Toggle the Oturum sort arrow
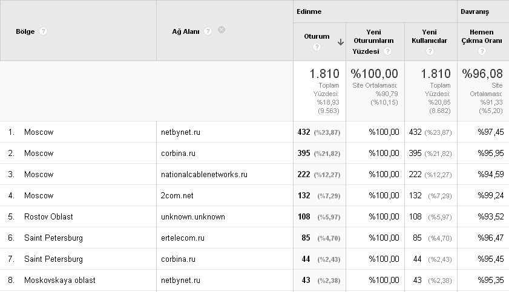The height and width of the screenshot is (292, 509). tap(341, 42)
